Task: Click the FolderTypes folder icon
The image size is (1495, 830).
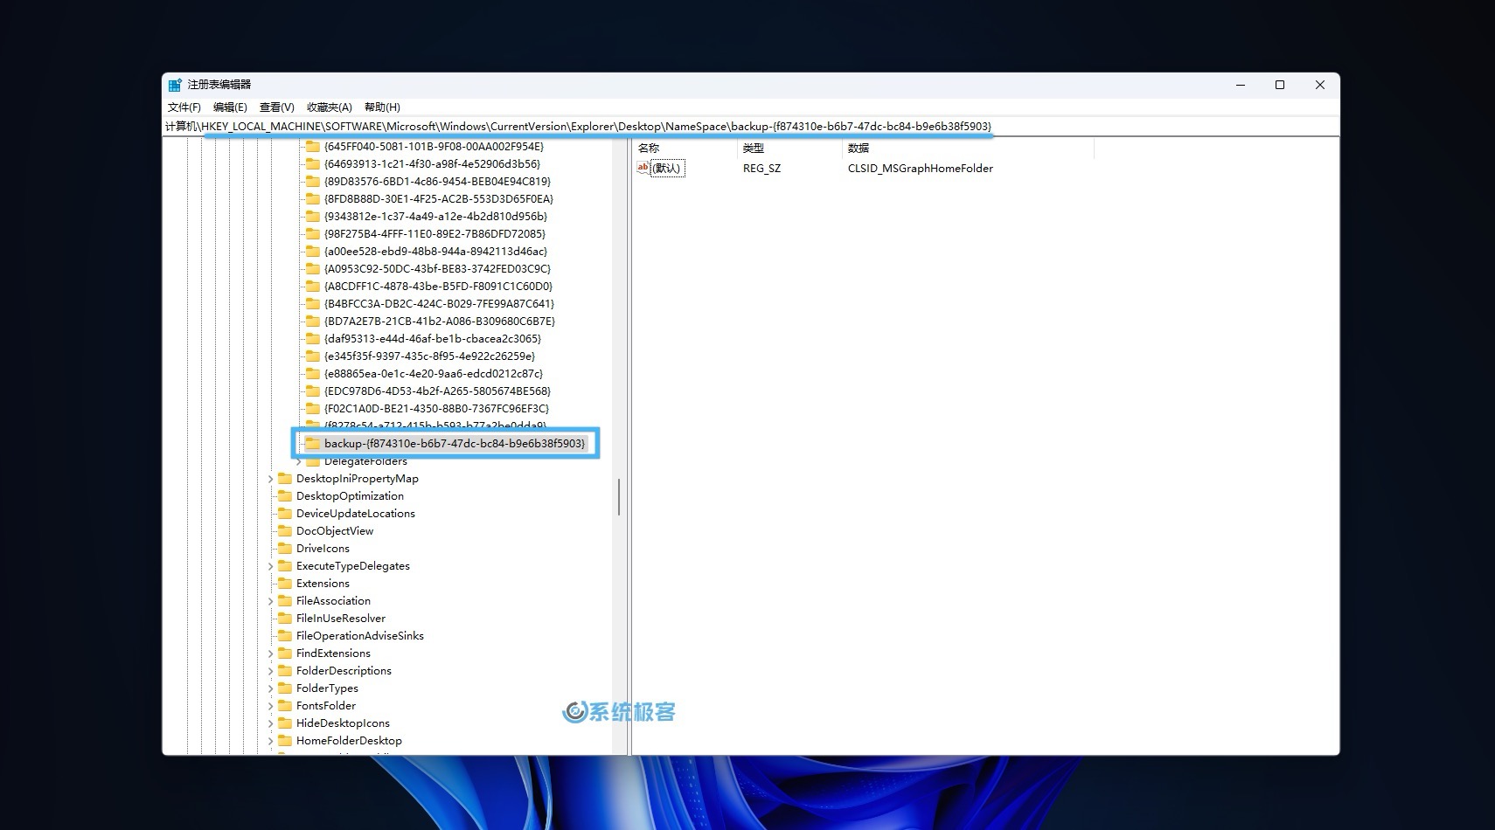Action: pyautogui.click(x=284, y=688)
